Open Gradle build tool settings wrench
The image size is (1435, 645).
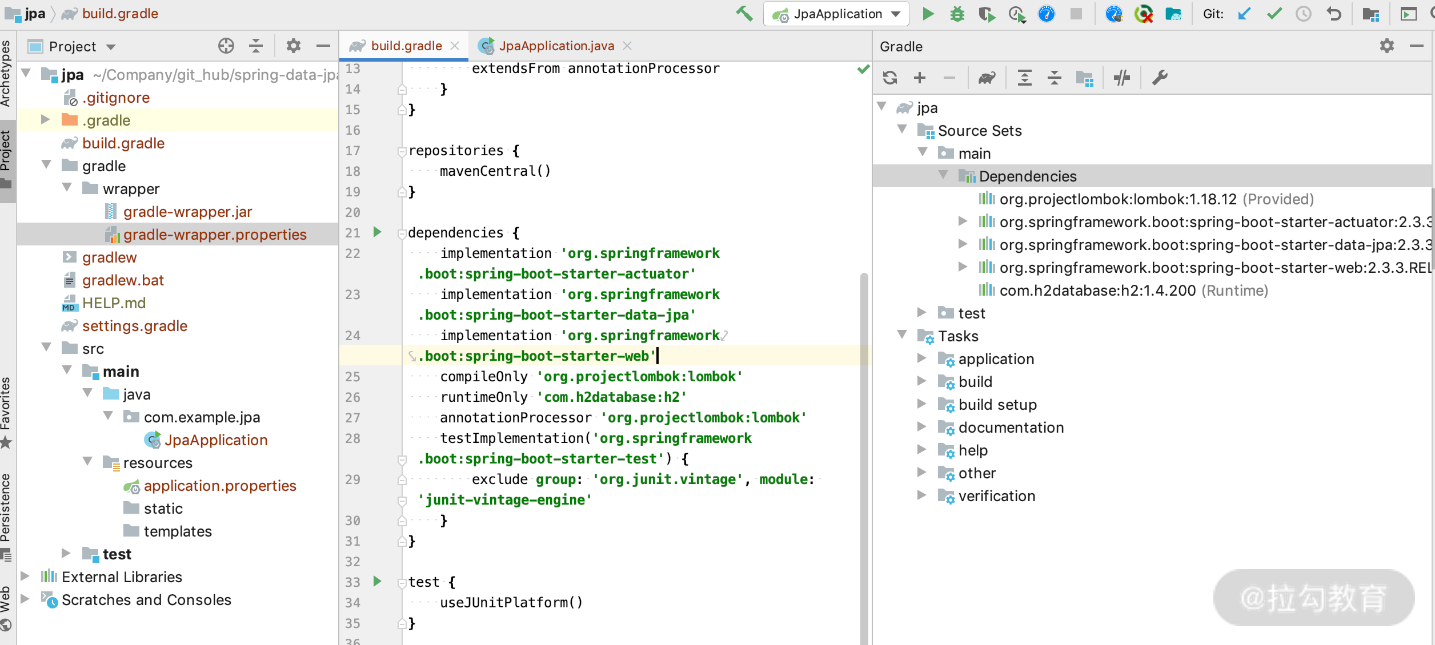pyautogui.click(x=1160, y=78)
